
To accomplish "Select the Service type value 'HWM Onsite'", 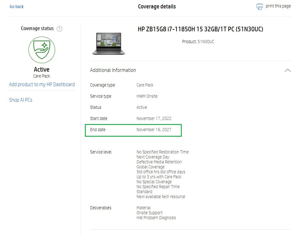I will tap(147, 96).
